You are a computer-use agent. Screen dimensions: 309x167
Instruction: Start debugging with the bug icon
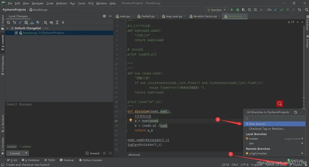coord(238,10)
